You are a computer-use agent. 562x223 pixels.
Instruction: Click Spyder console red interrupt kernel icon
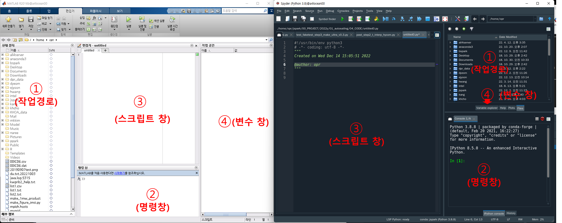[542, 119]
